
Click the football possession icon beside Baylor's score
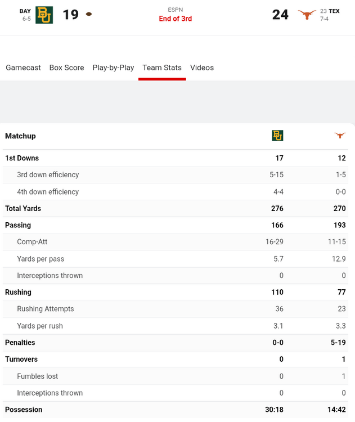[89, 14]
